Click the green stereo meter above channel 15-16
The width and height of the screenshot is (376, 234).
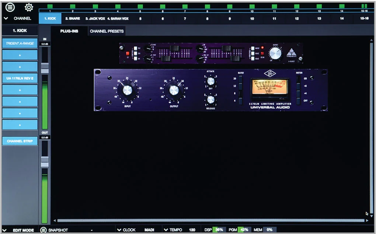click(x=364, y=6)
